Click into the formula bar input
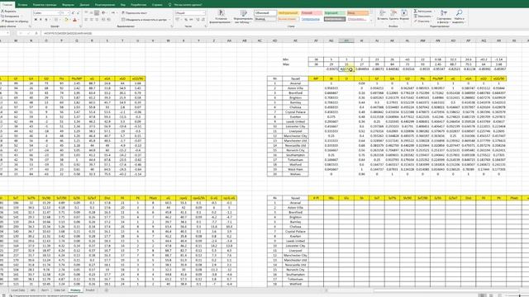Viewport: 529px width, 297px height. pos(284,33)
